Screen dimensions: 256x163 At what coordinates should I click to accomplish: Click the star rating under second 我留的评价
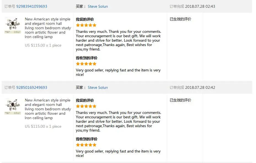(x=86, y=106)
